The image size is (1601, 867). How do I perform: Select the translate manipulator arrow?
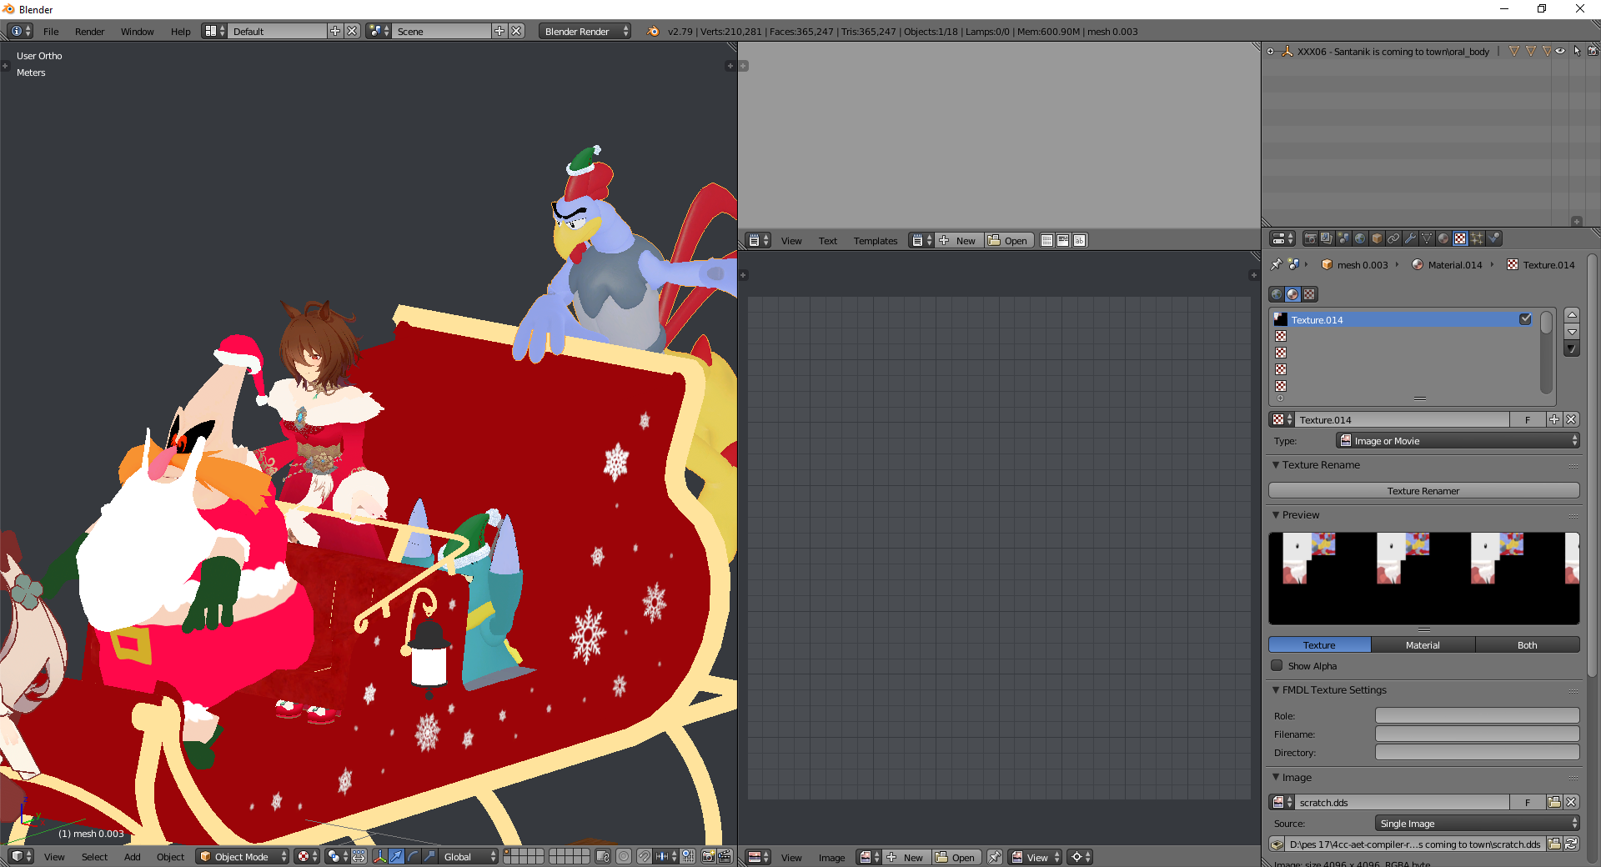396,856
